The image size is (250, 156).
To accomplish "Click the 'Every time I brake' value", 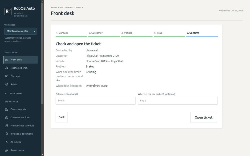I will pos(96,86).
